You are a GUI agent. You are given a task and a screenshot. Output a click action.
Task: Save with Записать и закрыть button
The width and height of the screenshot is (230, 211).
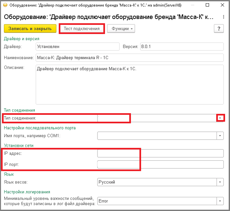[30, 28]
